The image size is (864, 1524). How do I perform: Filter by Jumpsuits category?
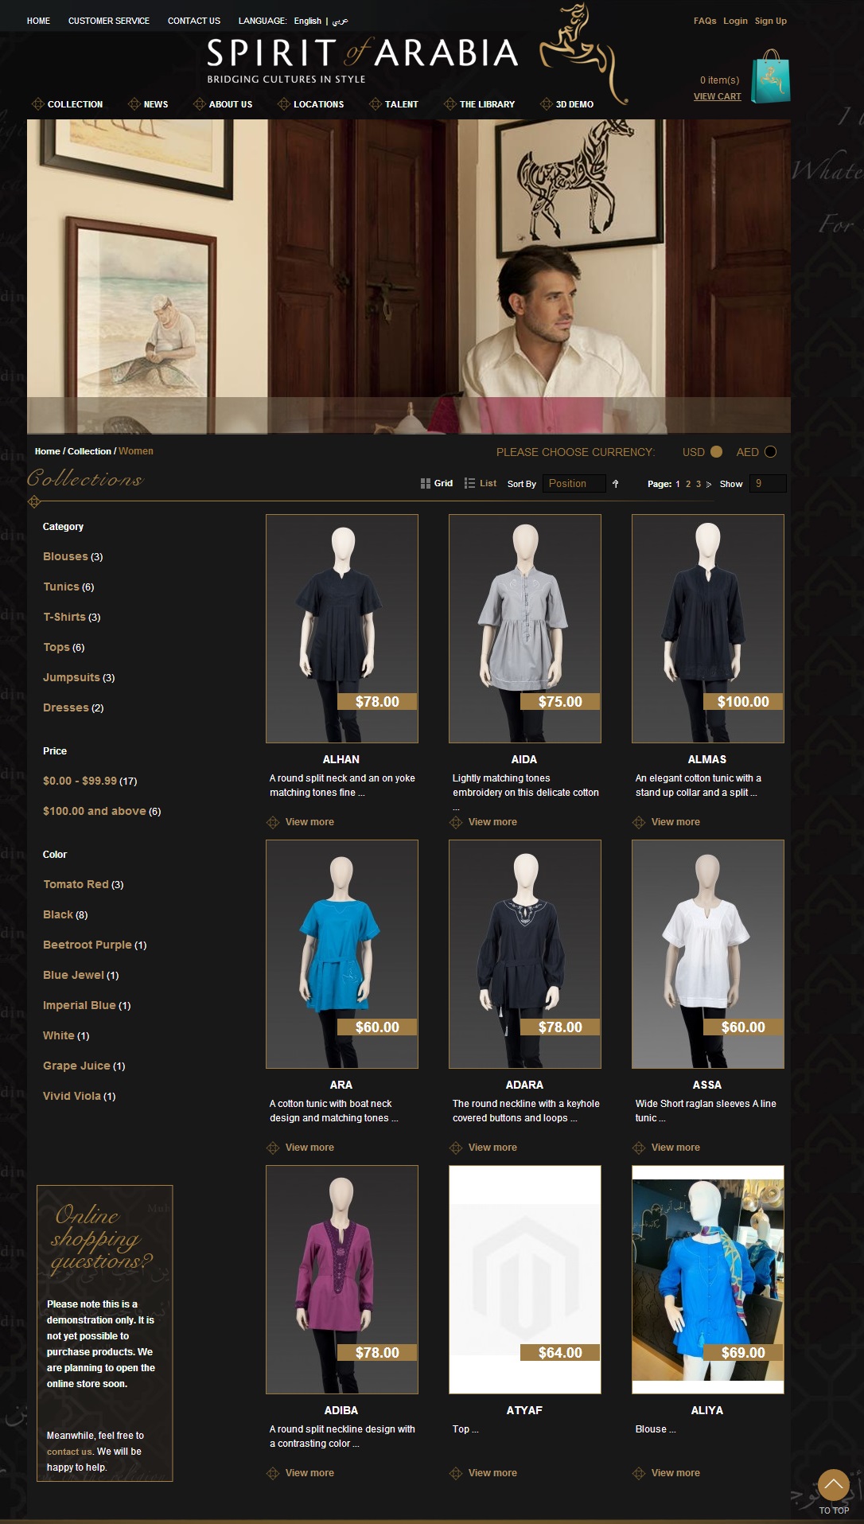point(72,677)
